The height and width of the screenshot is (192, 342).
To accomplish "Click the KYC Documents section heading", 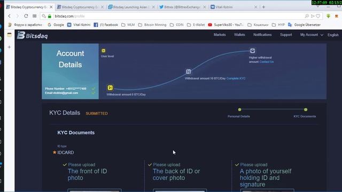I will (x=76, y=133).
